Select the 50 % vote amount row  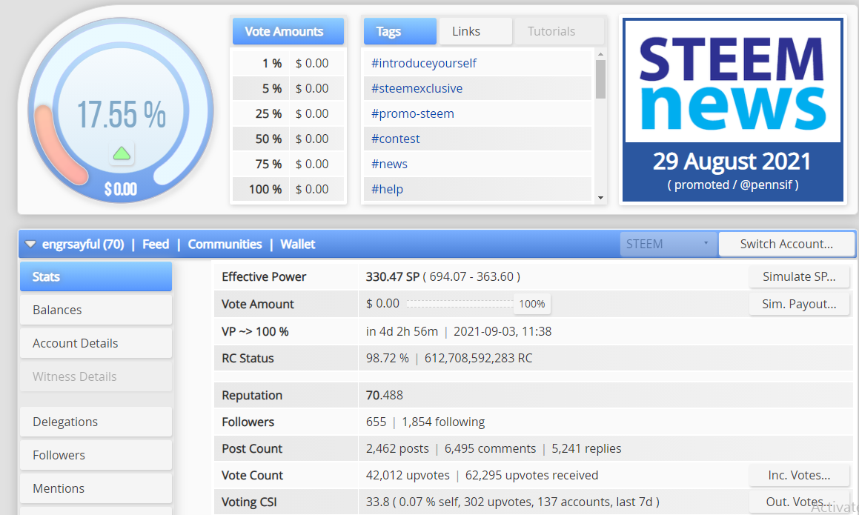289,139
